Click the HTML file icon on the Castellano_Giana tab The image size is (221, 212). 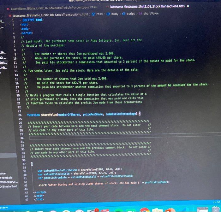pyautogui.click(x=8, y=9)
